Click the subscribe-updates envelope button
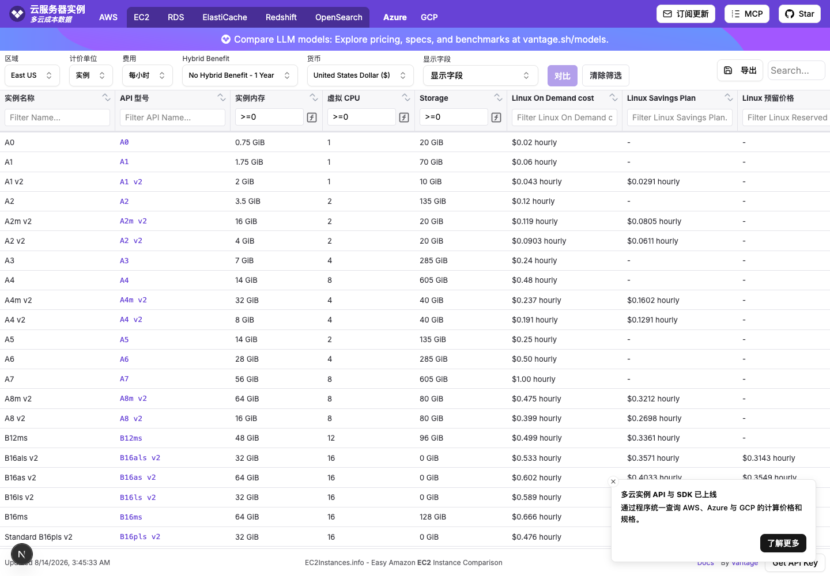This screenshot has width=830, height=576. 686,14
